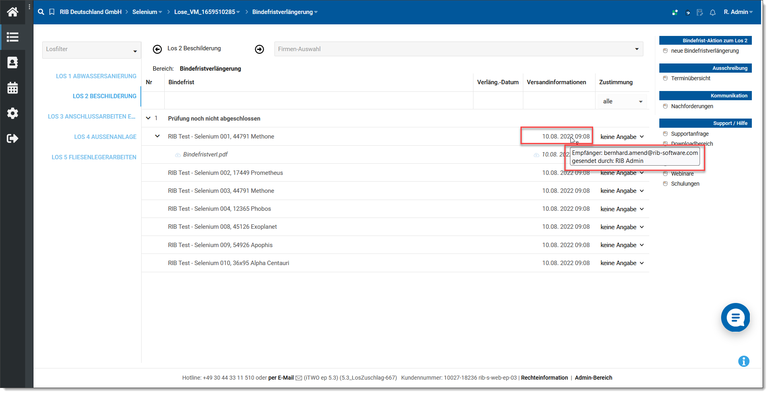Open Supportanfrage link
769x394 pixels.
point(690,134)
